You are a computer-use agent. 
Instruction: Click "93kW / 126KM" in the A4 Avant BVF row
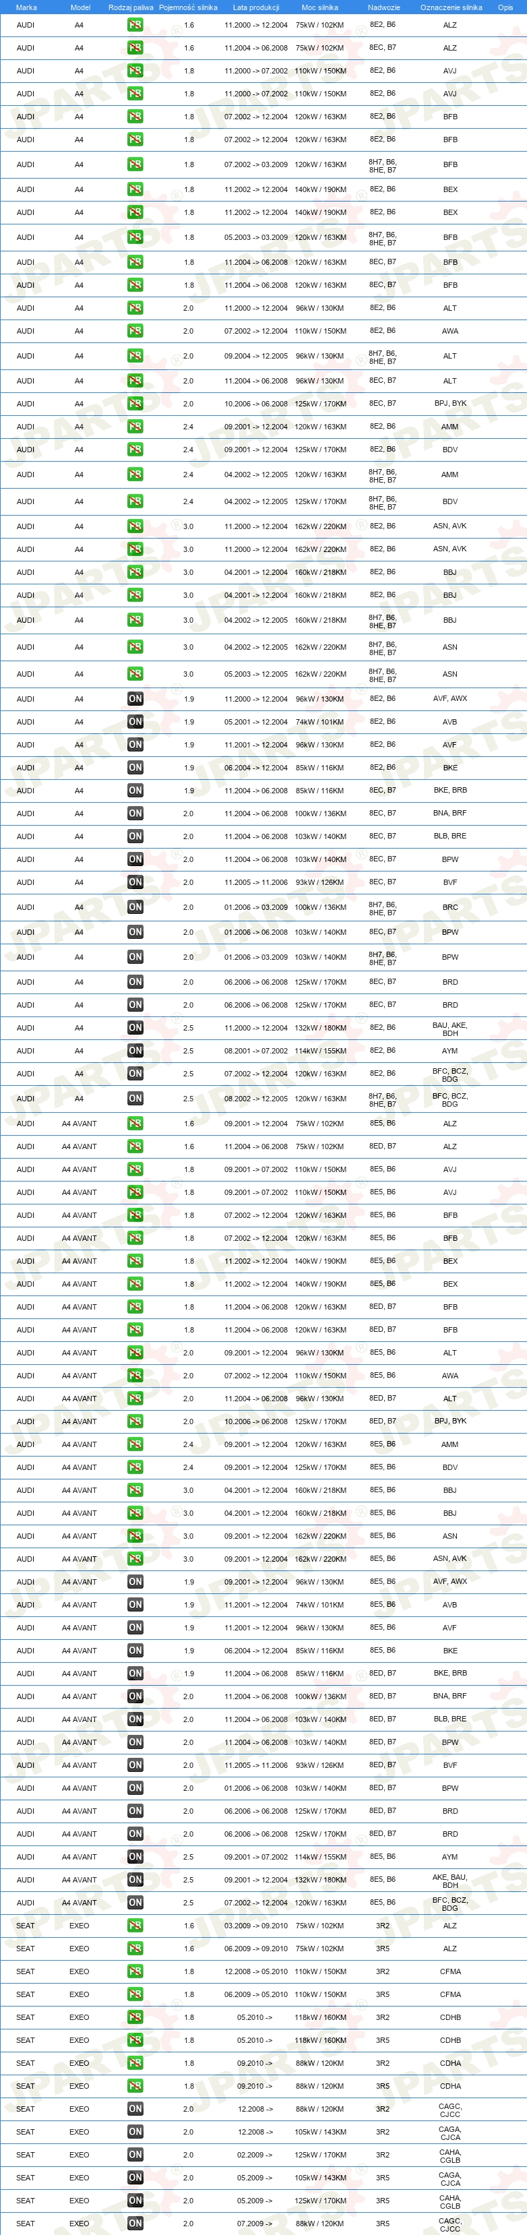(x=320, y=1766)
